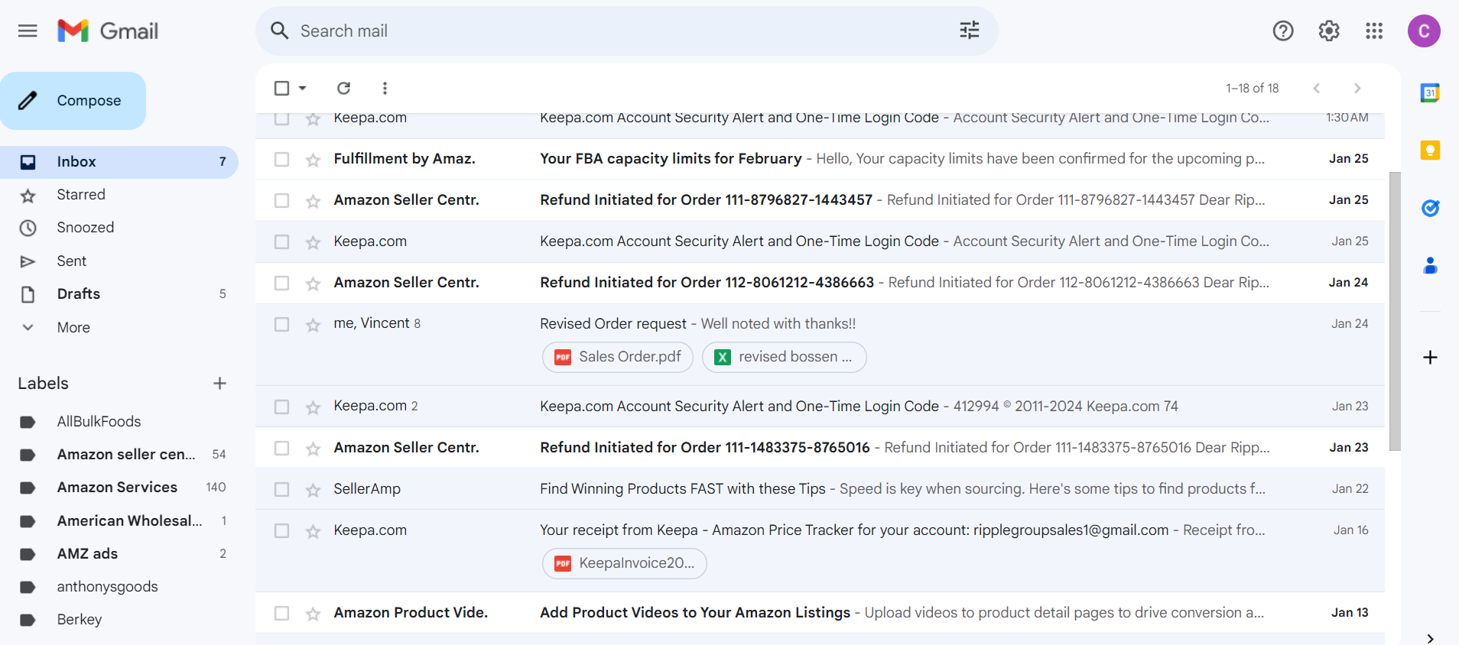Open the KeepaInvoice PDF attachment
This screenshot has height=645, width=1459.
625,563
